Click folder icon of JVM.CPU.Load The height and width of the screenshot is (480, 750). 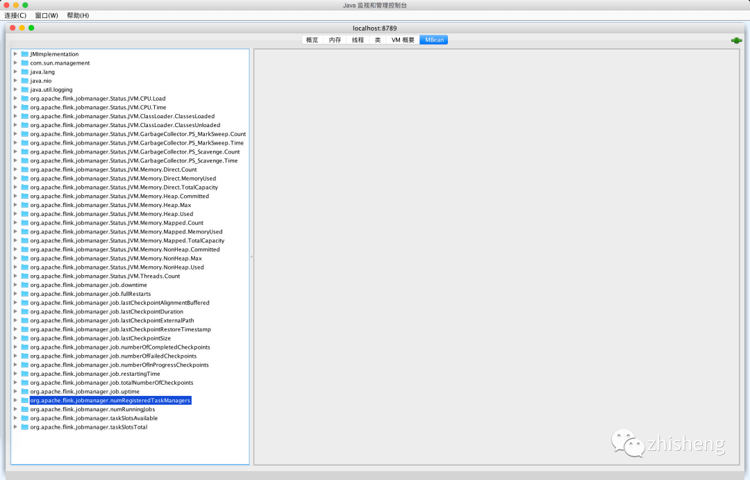click(x=25, y=98)
